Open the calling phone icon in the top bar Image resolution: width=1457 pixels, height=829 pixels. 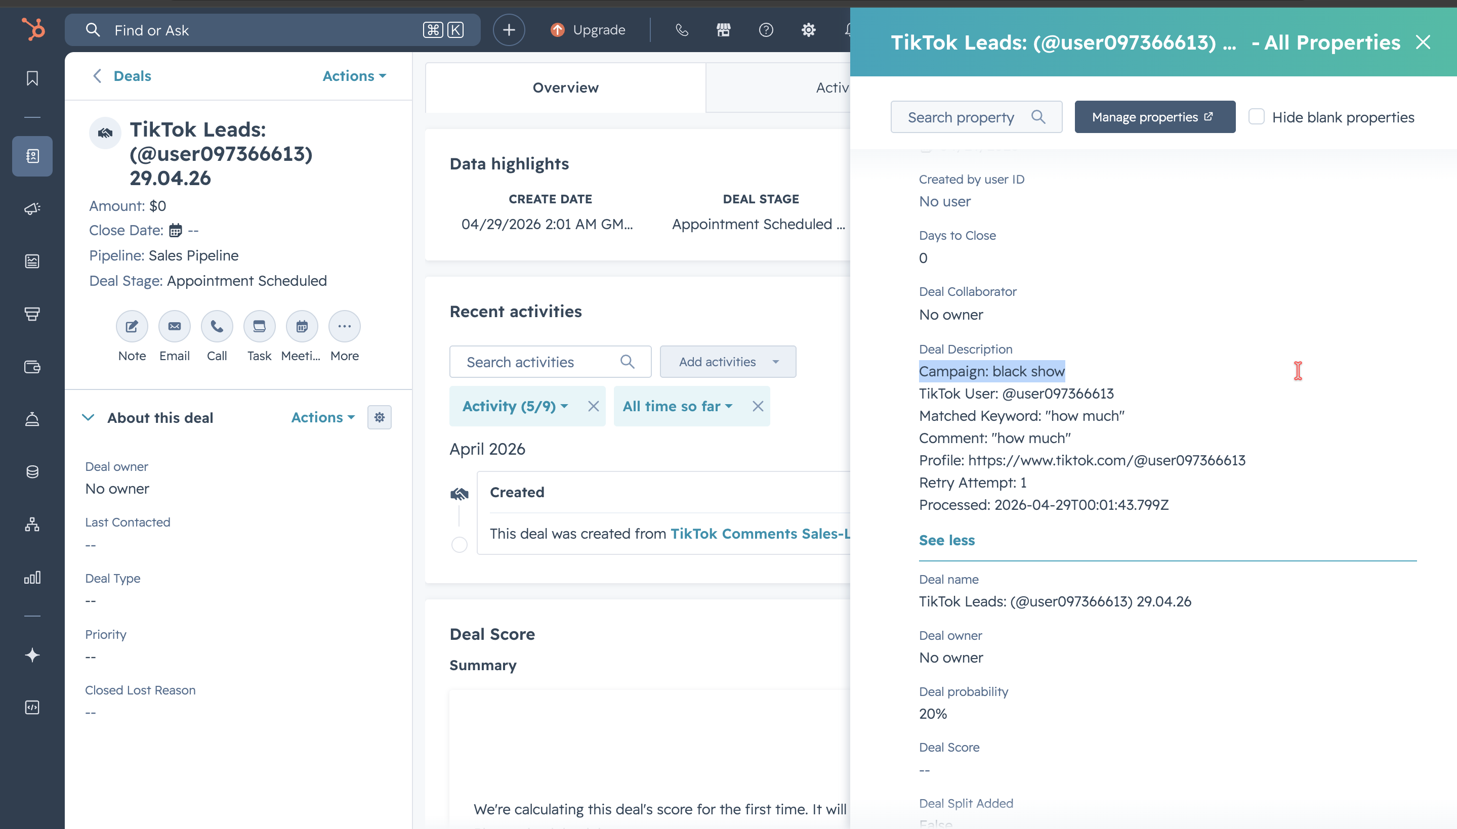pyautogui.click(x=682, y=30)
